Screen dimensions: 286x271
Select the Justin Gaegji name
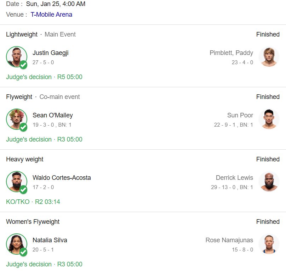[50, 53]
